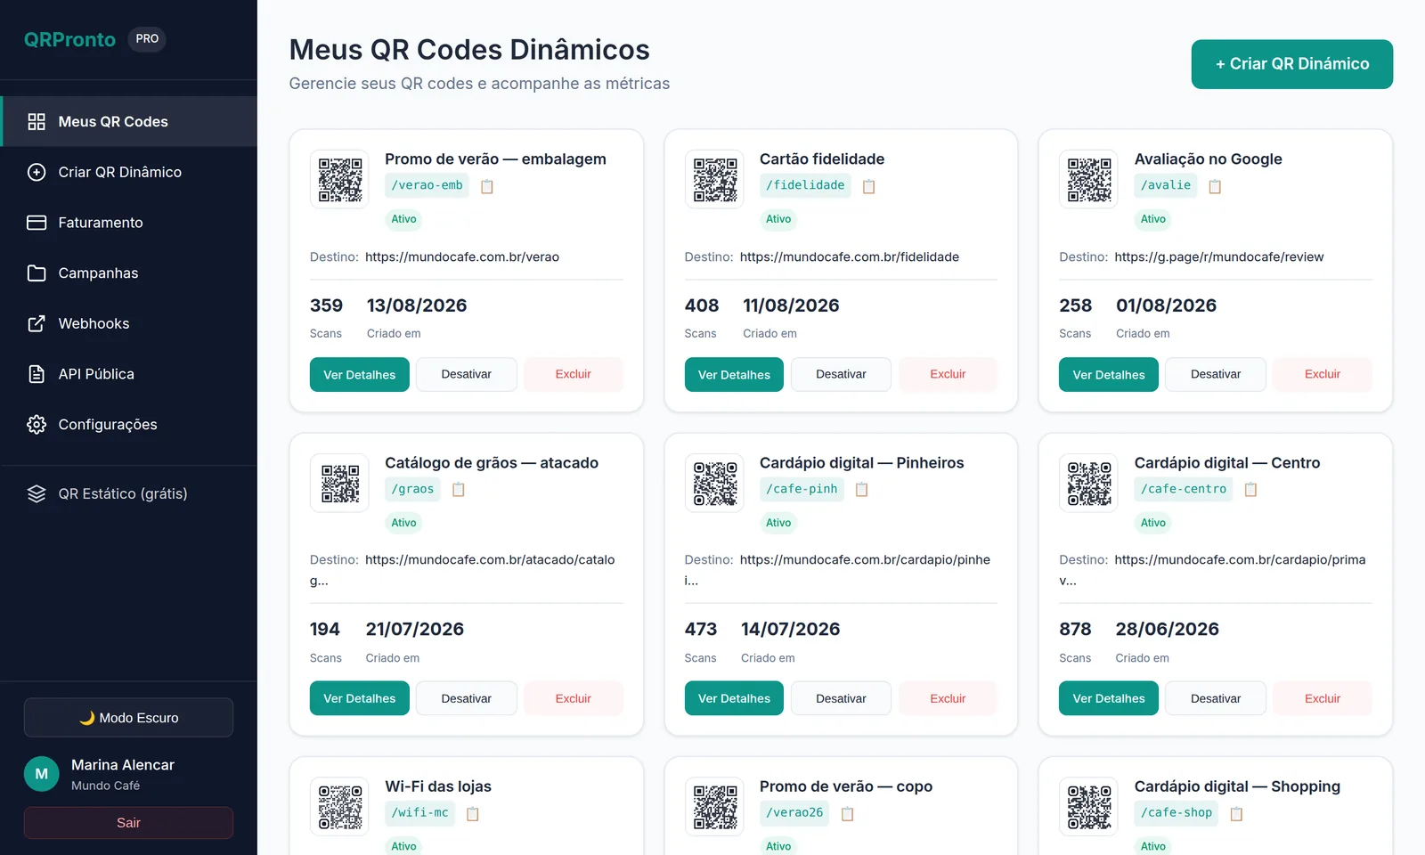Viewport: 1425px width, 855px height.
Task: View details of Promo de verão — embalagem
Action: click(x=360, y=375)
